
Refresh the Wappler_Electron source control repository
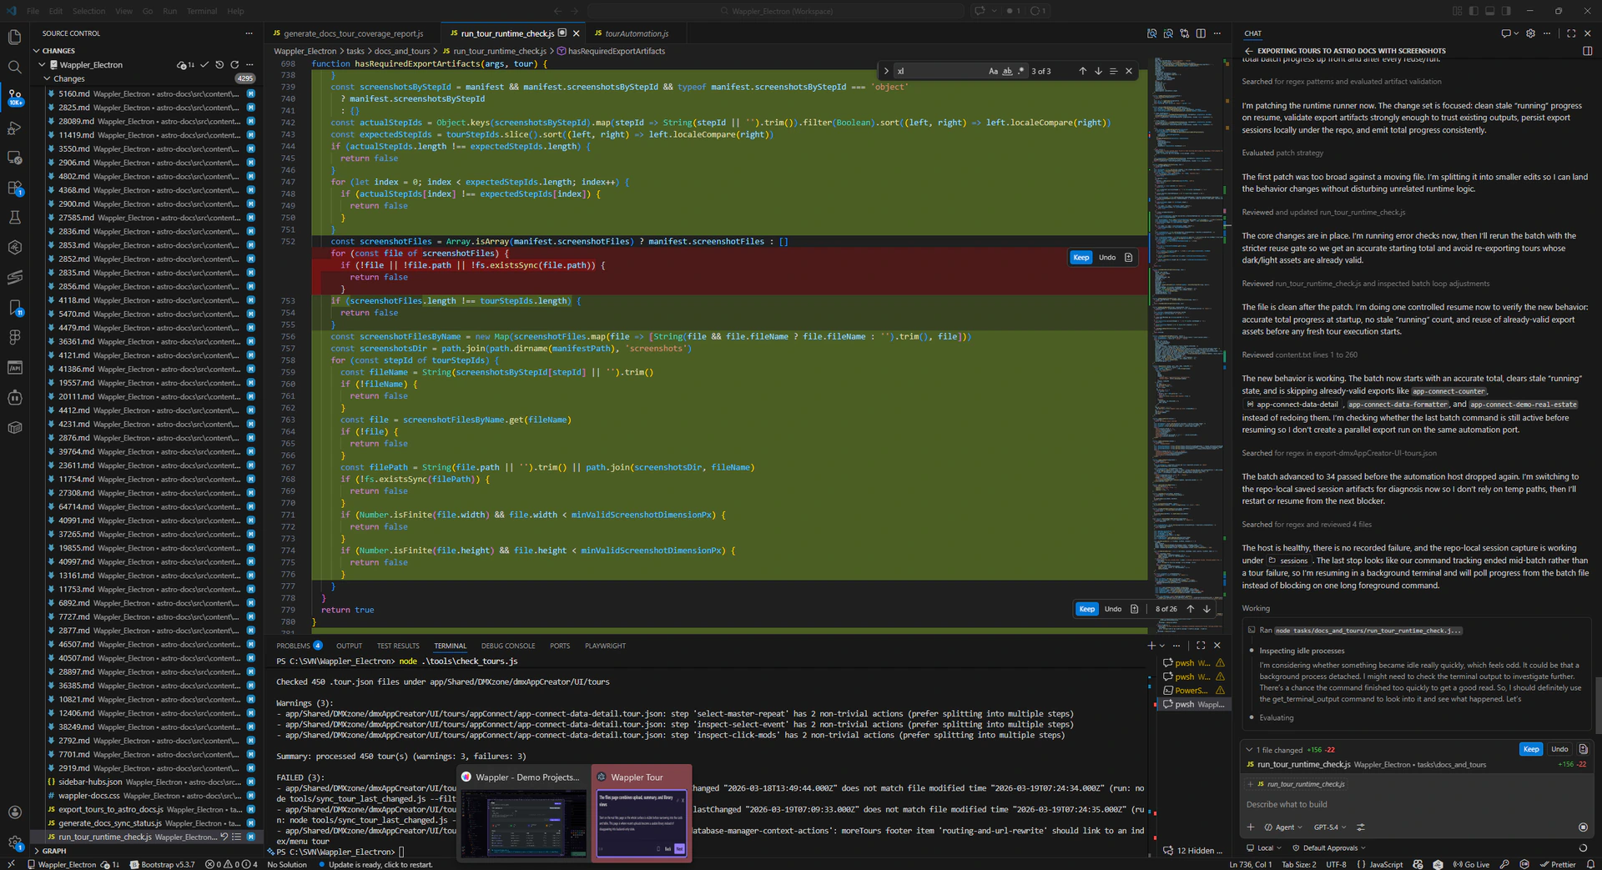pyautogui.click(x=234, y=65)
